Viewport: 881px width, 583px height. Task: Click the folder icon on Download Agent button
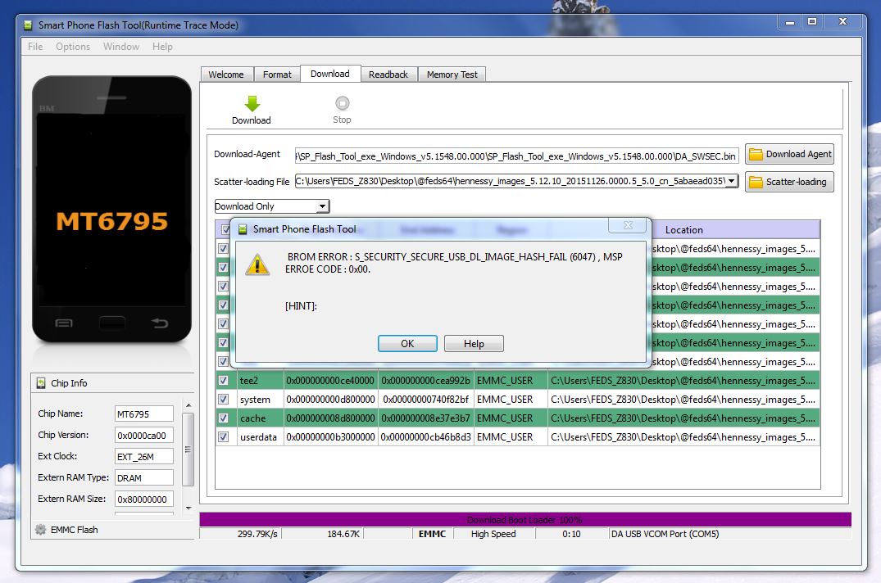756,154
